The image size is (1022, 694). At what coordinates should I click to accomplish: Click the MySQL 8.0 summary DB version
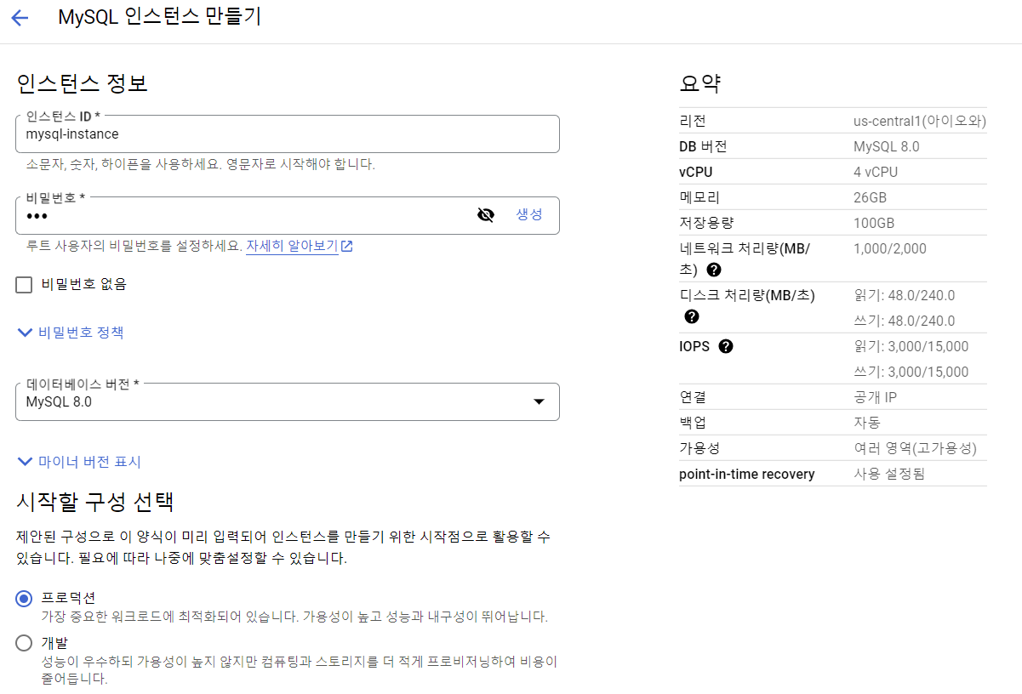click(887, 146)
